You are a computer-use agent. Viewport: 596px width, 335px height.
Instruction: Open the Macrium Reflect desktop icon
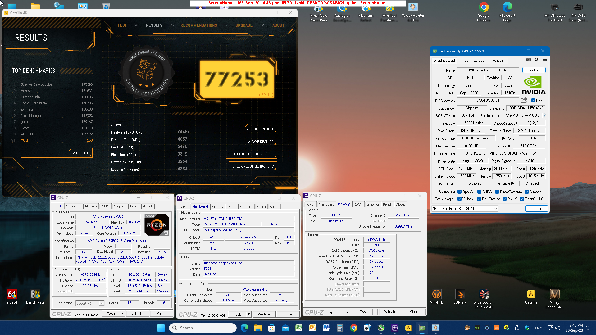click(x=366, y=12)
